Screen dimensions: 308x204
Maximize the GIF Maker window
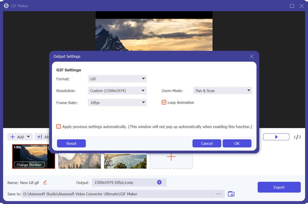click(x=292, y=6)
